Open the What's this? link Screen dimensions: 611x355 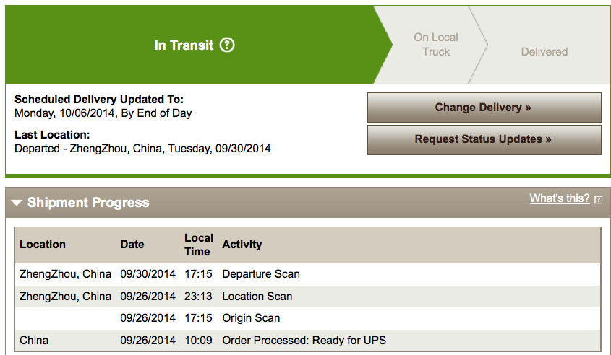pyautogui.click(x=560, y=198)
